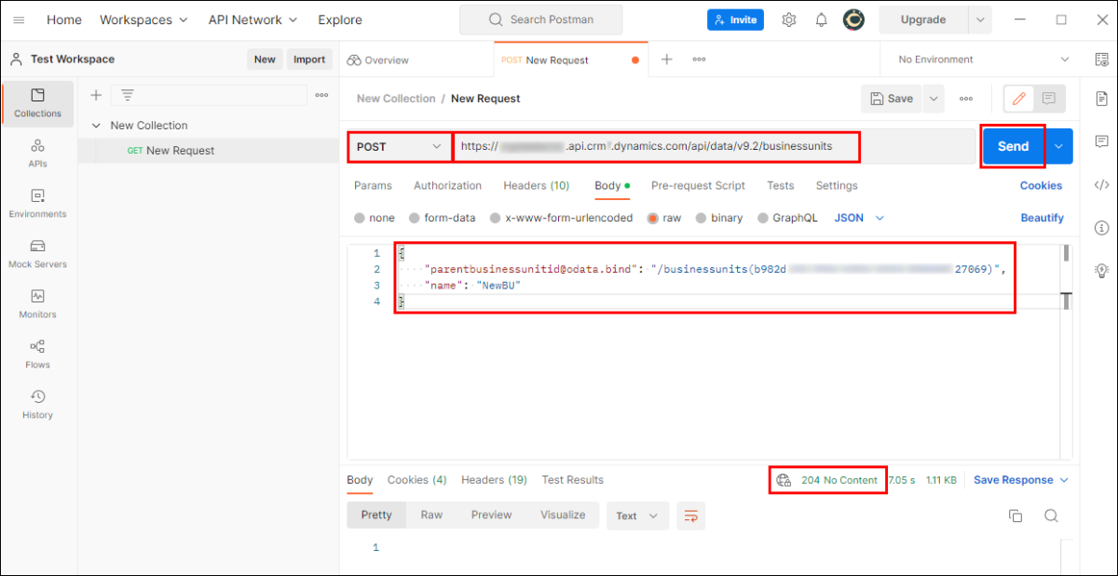Click the Cookies link

click(1041, 185)
